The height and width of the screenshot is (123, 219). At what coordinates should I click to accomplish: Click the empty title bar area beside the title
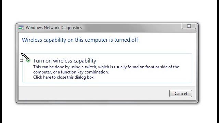131,28
